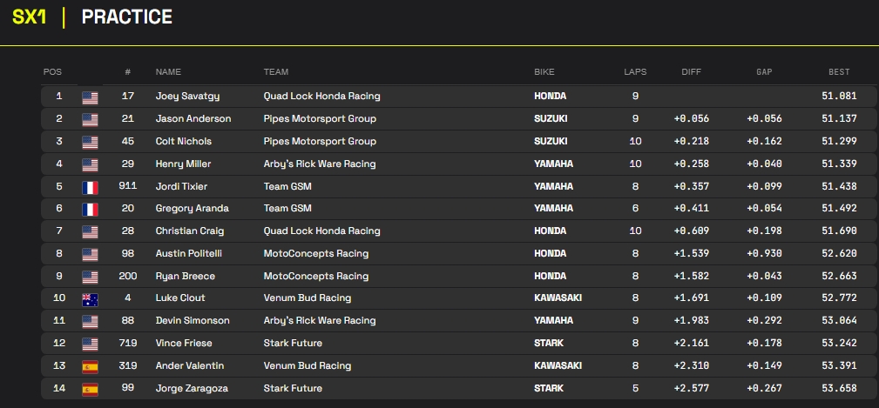
Task: Click the French flag beside Jordi Tixier
Action: tap(90, 186)
